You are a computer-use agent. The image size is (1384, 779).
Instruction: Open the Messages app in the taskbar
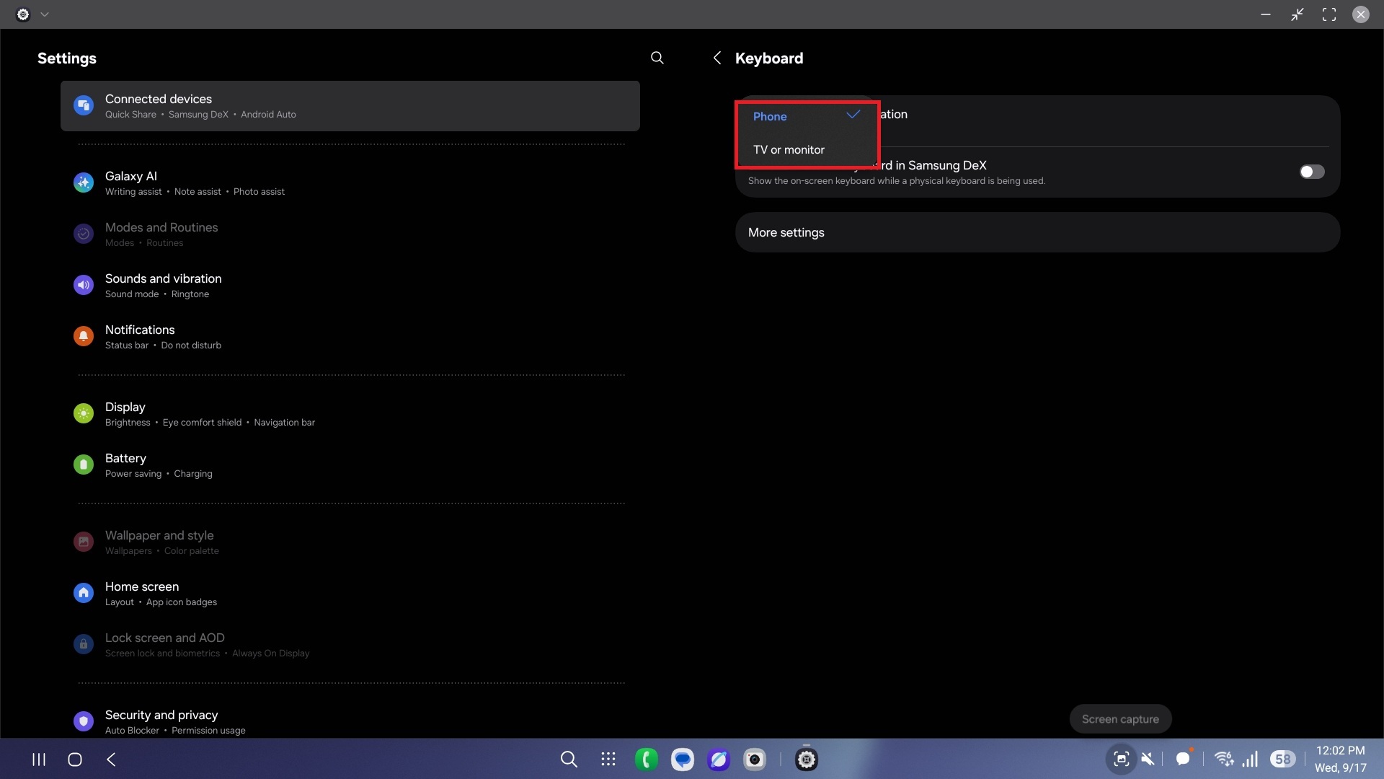tap(683, 759)
